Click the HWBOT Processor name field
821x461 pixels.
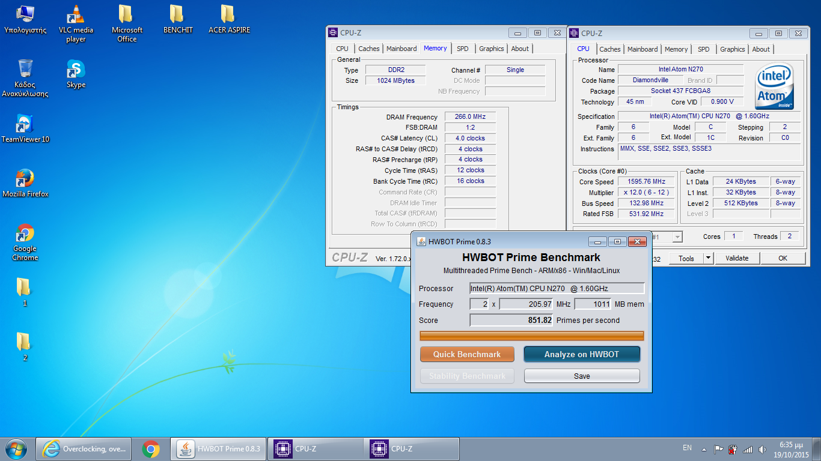click(x=557, y=288)
